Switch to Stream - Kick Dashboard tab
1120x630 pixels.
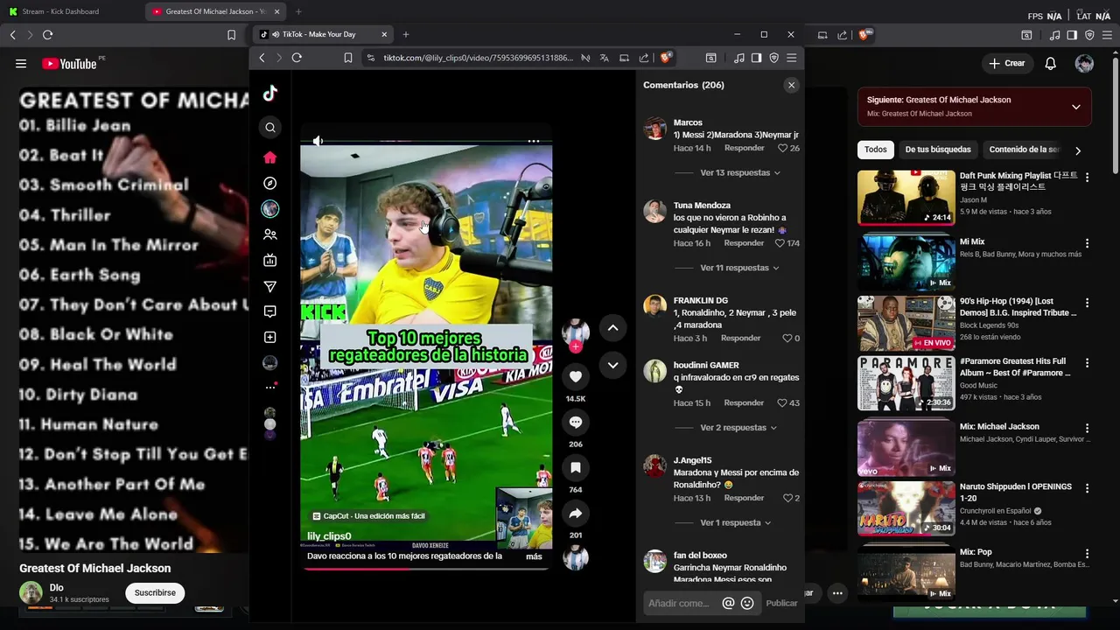60,11
